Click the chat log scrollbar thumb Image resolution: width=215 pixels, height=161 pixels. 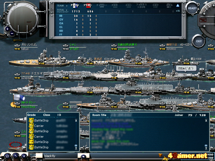(206, 145)
